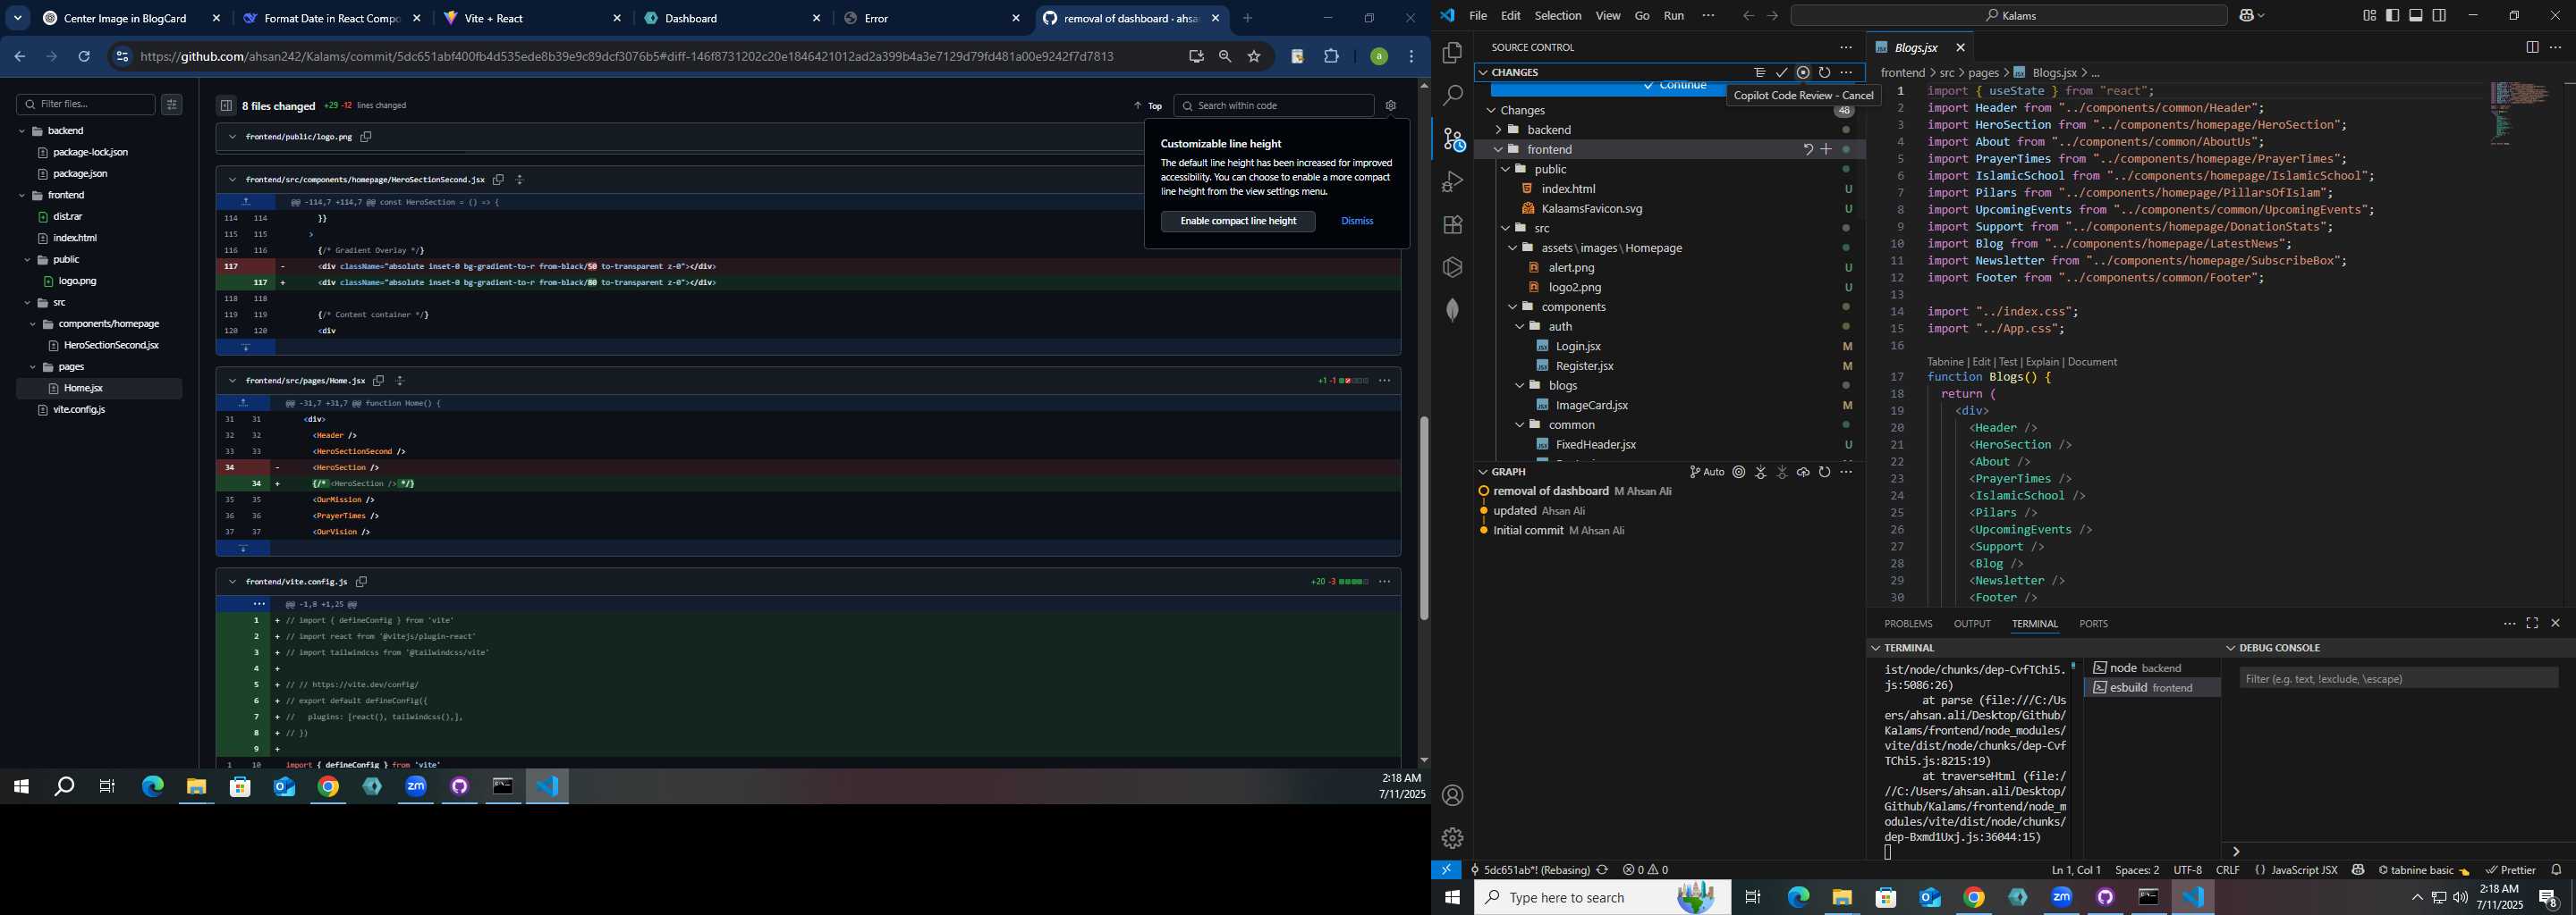Viewport: 2576px width, 915px height.
Task: Click the Filter files input on GitHub
Action: (86, 104)
